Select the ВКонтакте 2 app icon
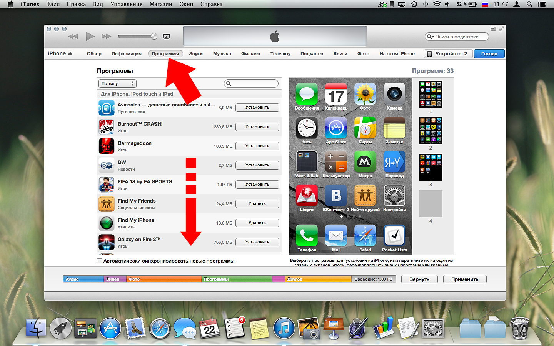Screen dimensions: 554x346 point(336,195)
